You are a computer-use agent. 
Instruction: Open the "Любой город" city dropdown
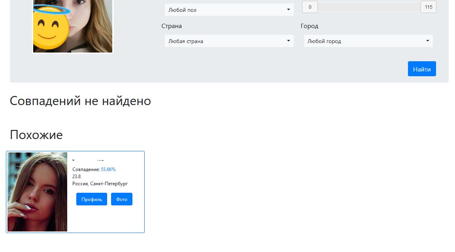pyautogui.click(x=368, y=41)
